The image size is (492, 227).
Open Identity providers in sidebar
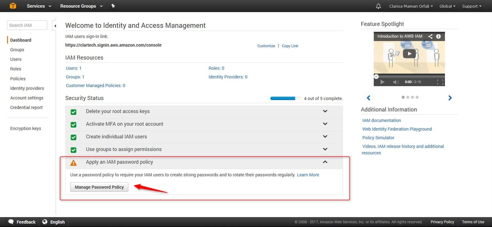pyautogui.click(x=27, y=88)
